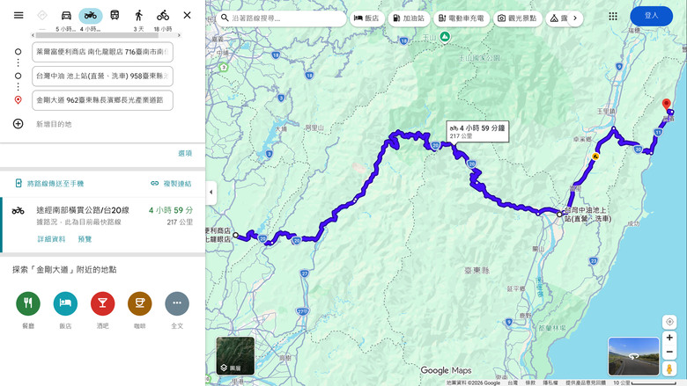Explore nearby coffee 咖啡 icon
Screen dimensions: 687x386
click(x=140, y=303)
